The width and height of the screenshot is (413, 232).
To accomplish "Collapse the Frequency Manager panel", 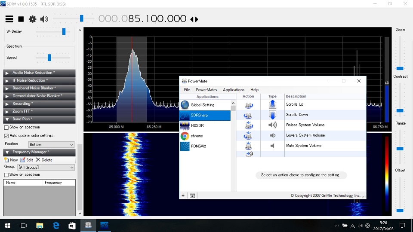I will (39, 152).
